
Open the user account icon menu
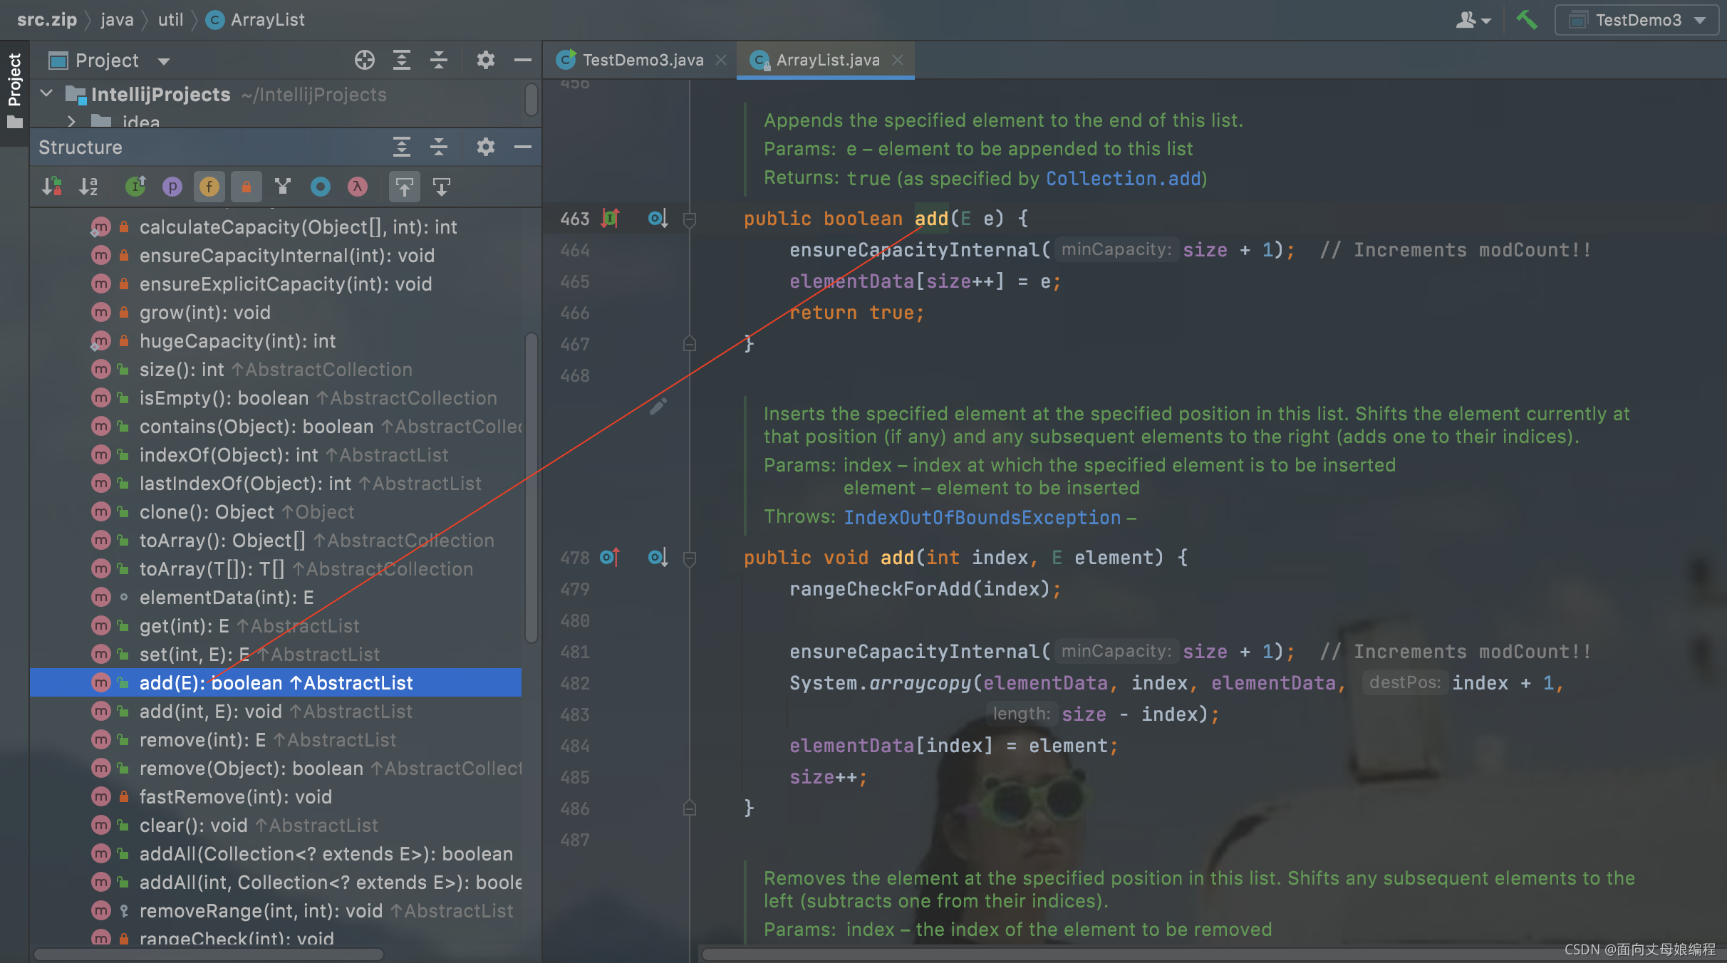coord(1473,20)
